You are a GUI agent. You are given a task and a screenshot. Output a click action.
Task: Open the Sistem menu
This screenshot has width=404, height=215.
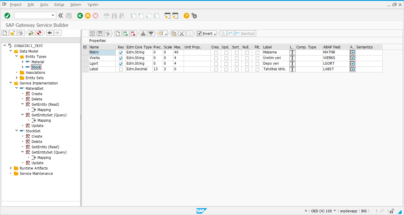(76, 5)
